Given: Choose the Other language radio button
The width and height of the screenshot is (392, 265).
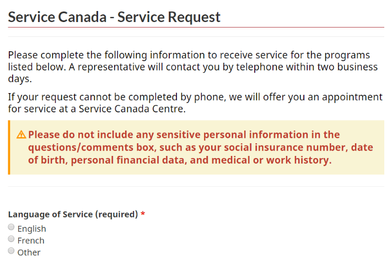Looking at the screenshot, I should (11, 251).
